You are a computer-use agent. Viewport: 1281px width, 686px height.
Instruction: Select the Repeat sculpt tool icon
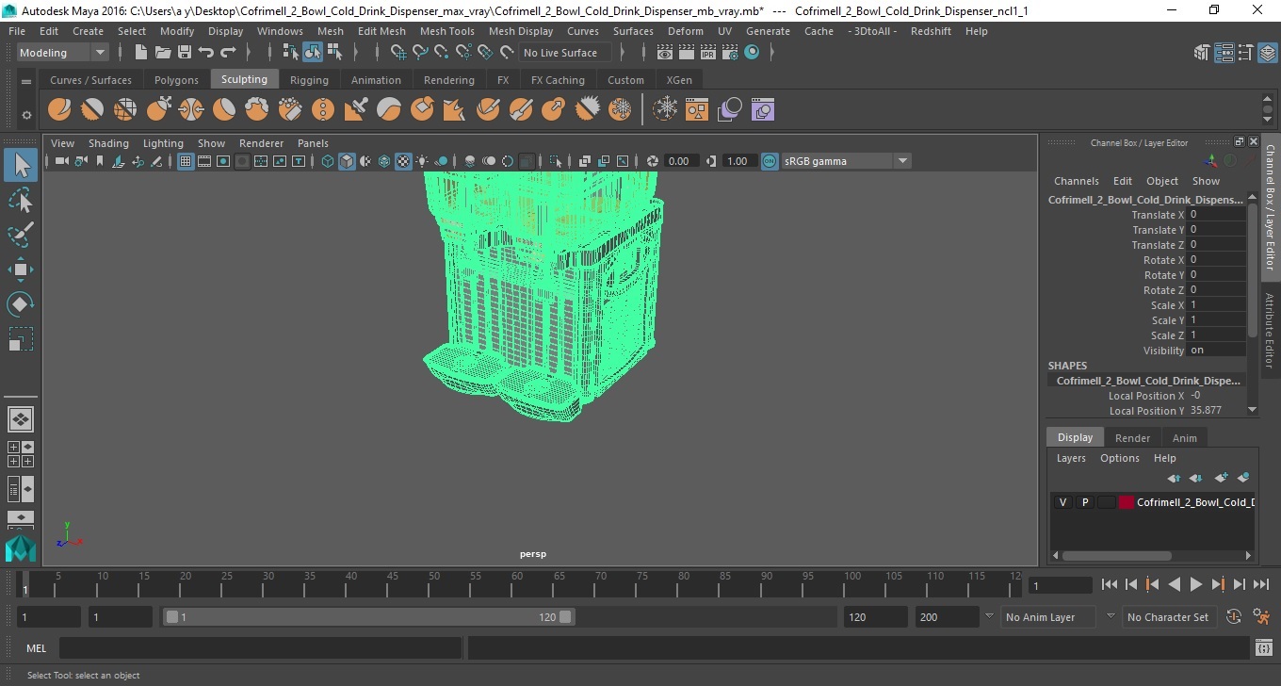(323, 110)
